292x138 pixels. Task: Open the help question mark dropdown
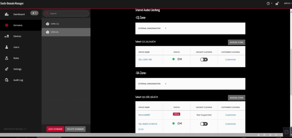pyautogui.click(x=269, y=4)
